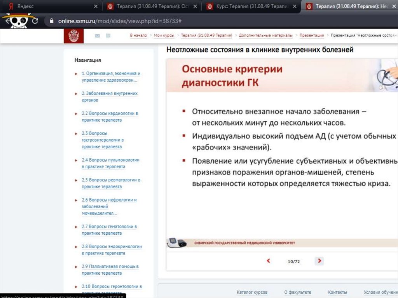The width and height of the screenshot is (398, 298).
Task: Click the lock icon in address bar
Action: tap(52, 21)
